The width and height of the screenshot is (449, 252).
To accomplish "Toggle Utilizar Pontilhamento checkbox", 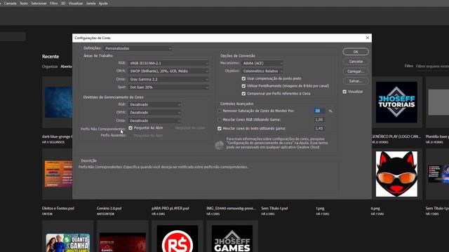I will 243,86.
